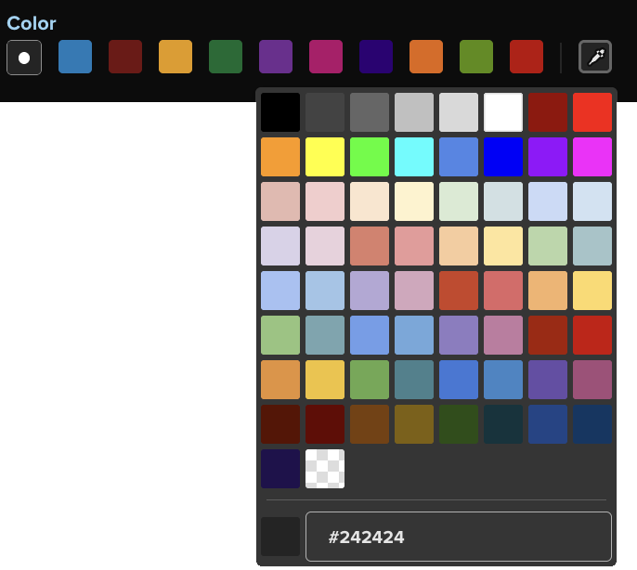Choose the transparent checkerboard swatch

[x=325, y=469]
